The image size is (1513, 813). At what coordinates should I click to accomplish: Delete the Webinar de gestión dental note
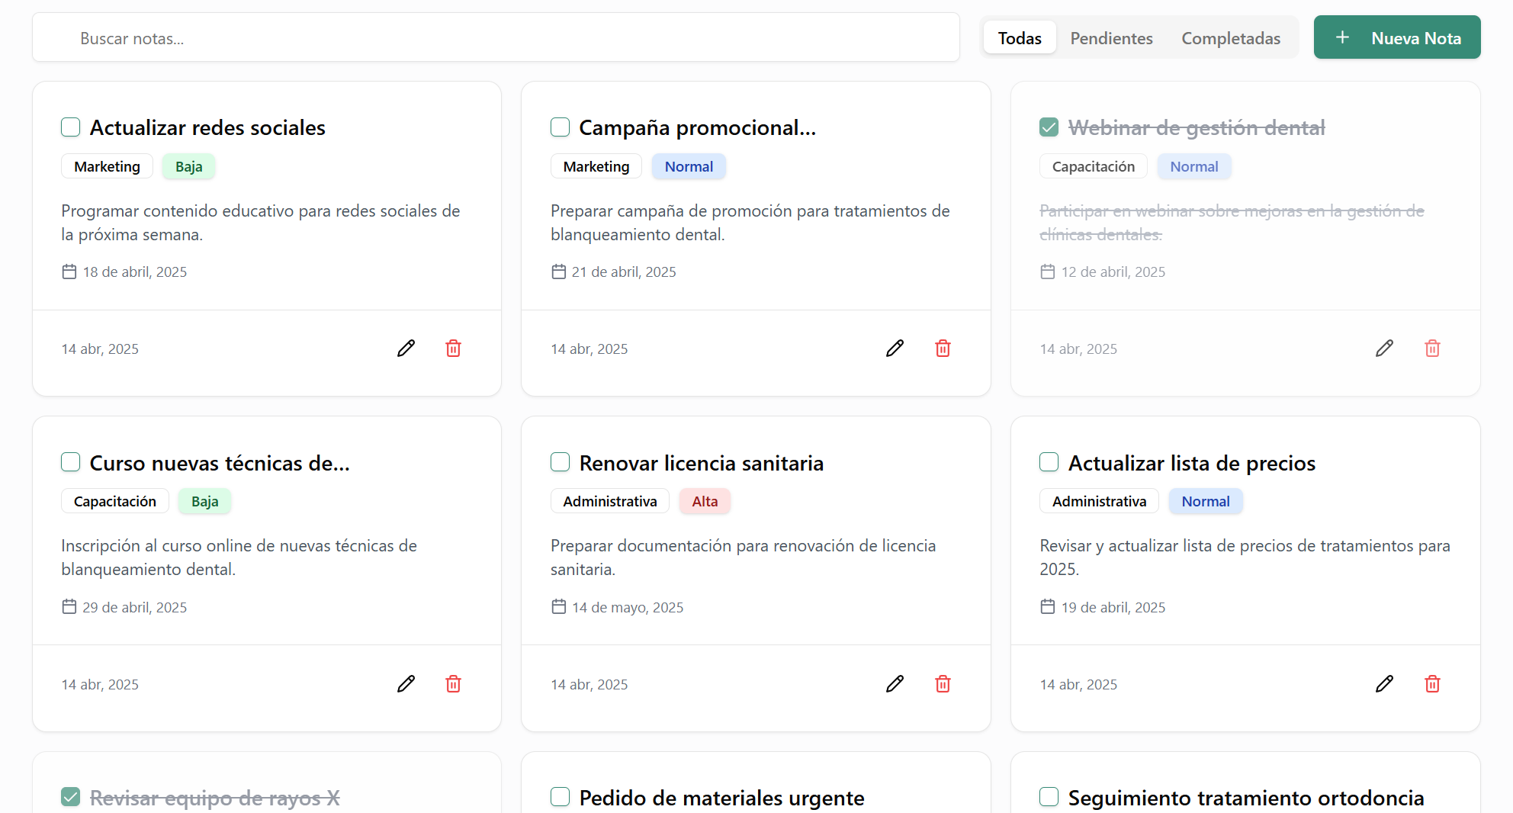click(x=1432, y=349)
